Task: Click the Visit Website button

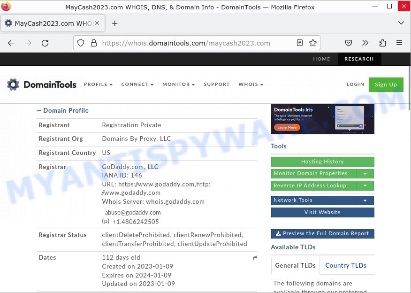Action: pyautogui.click(x=323, y=212)
